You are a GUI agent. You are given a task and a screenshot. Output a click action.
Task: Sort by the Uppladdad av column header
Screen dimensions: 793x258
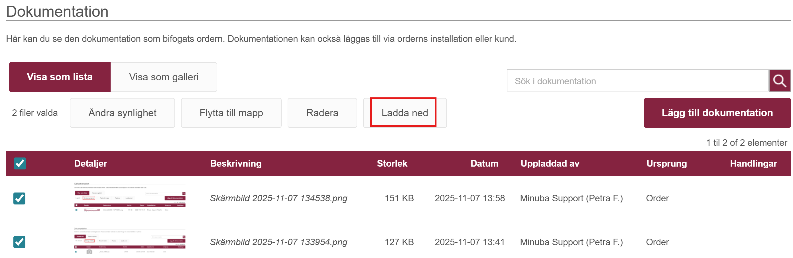click(x=550, y=163)
